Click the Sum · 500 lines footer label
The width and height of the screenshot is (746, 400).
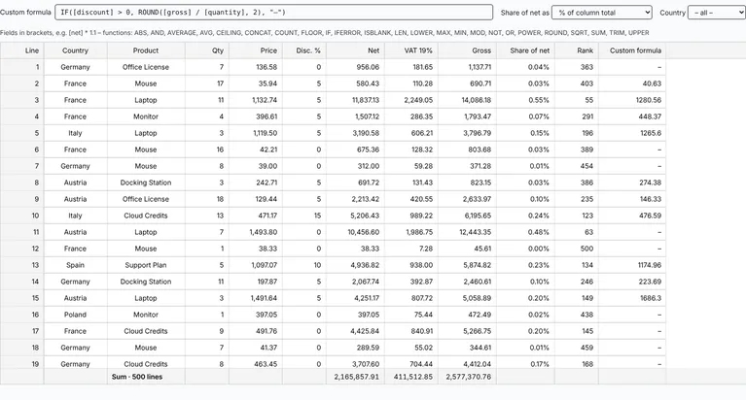click(137, 377)
